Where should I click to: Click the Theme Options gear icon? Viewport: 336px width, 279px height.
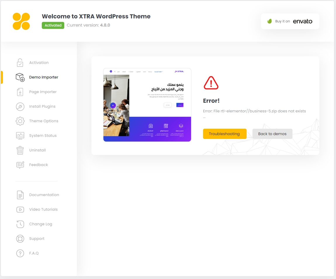[x=20, y=121]
